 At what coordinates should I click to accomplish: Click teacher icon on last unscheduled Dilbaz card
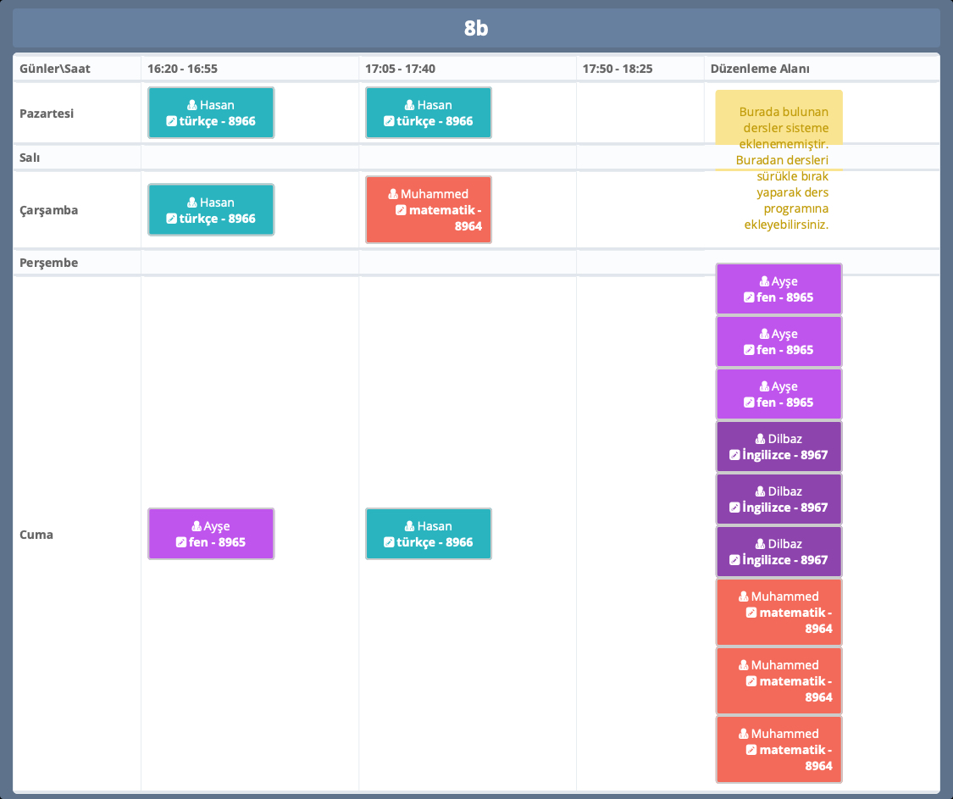[x=759, y=544]
